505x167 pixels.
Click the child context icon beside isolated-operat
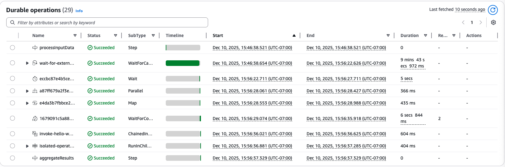pyautogui.click(x=35, y=146)
